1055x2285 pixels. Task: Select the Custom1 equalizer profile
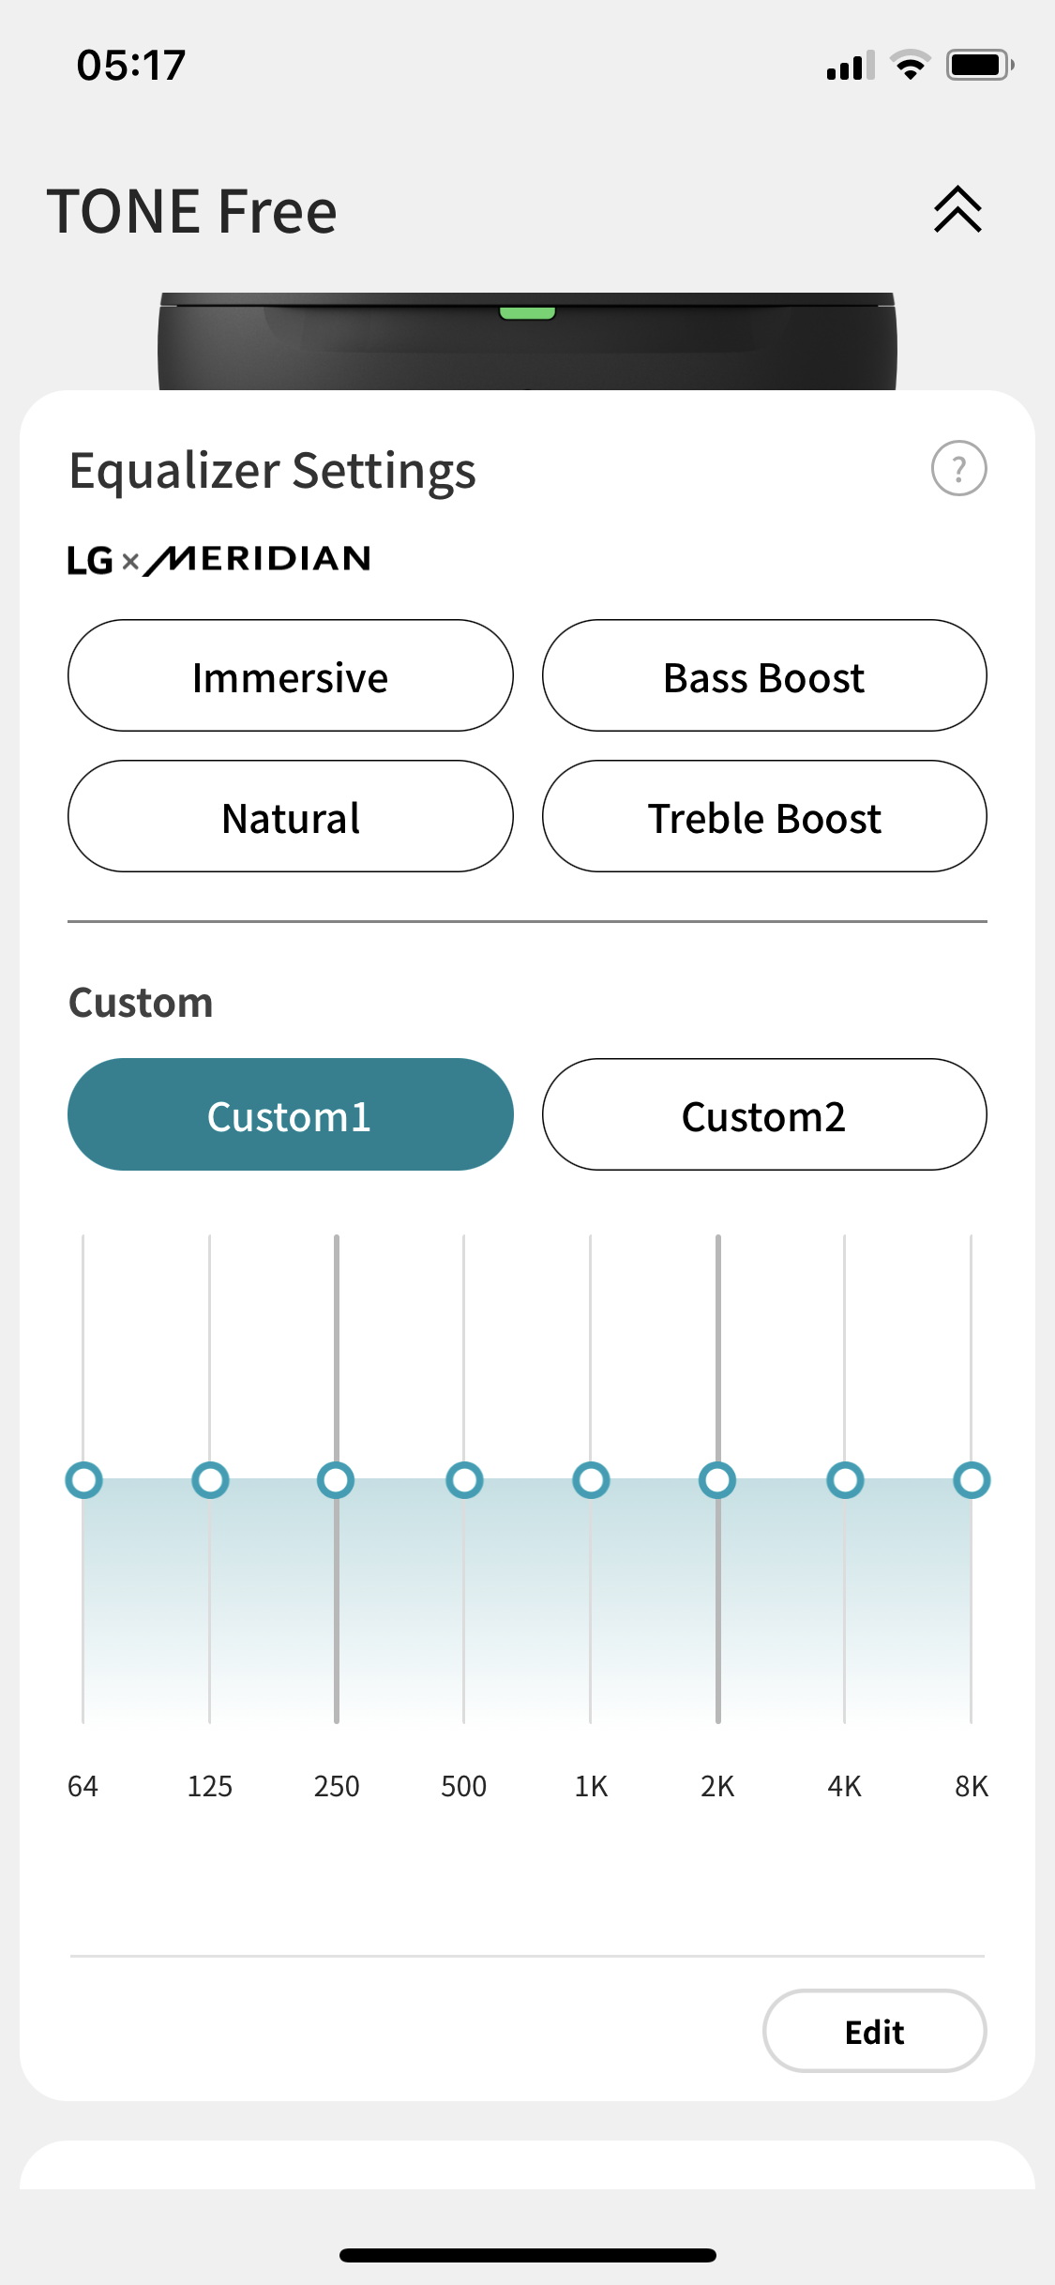[x=291, y=1114]
